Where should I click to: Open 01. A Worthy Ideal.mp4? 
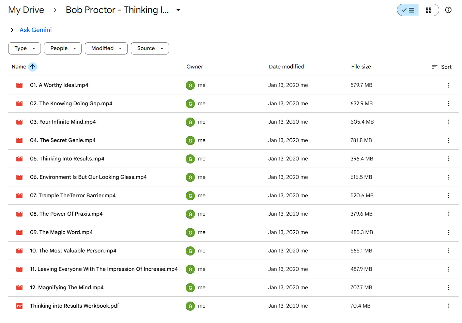(x=59, y=85)
